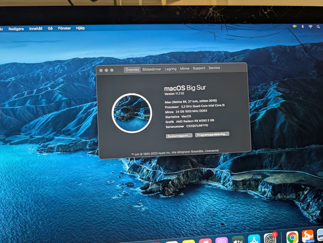The width and height of the screenshot is (323, 243).
Task: Zoom the About This Mac window
Action: [x=112, y=70]
